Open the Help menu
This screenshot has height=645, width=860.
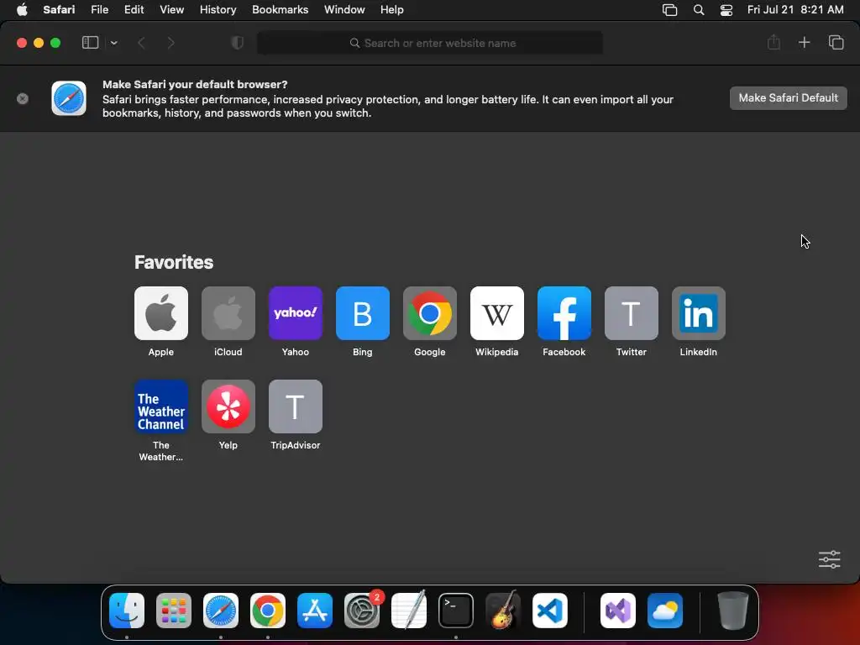coord(391,9)
